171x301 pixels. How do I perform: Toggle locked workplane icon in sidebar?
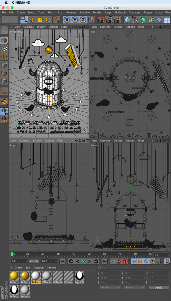pos(4,111)
